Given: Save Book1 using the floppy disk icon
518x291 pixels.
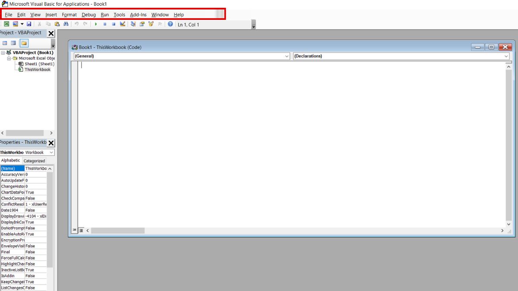Looking at the screenshot, I should click(x=29, y=24).
